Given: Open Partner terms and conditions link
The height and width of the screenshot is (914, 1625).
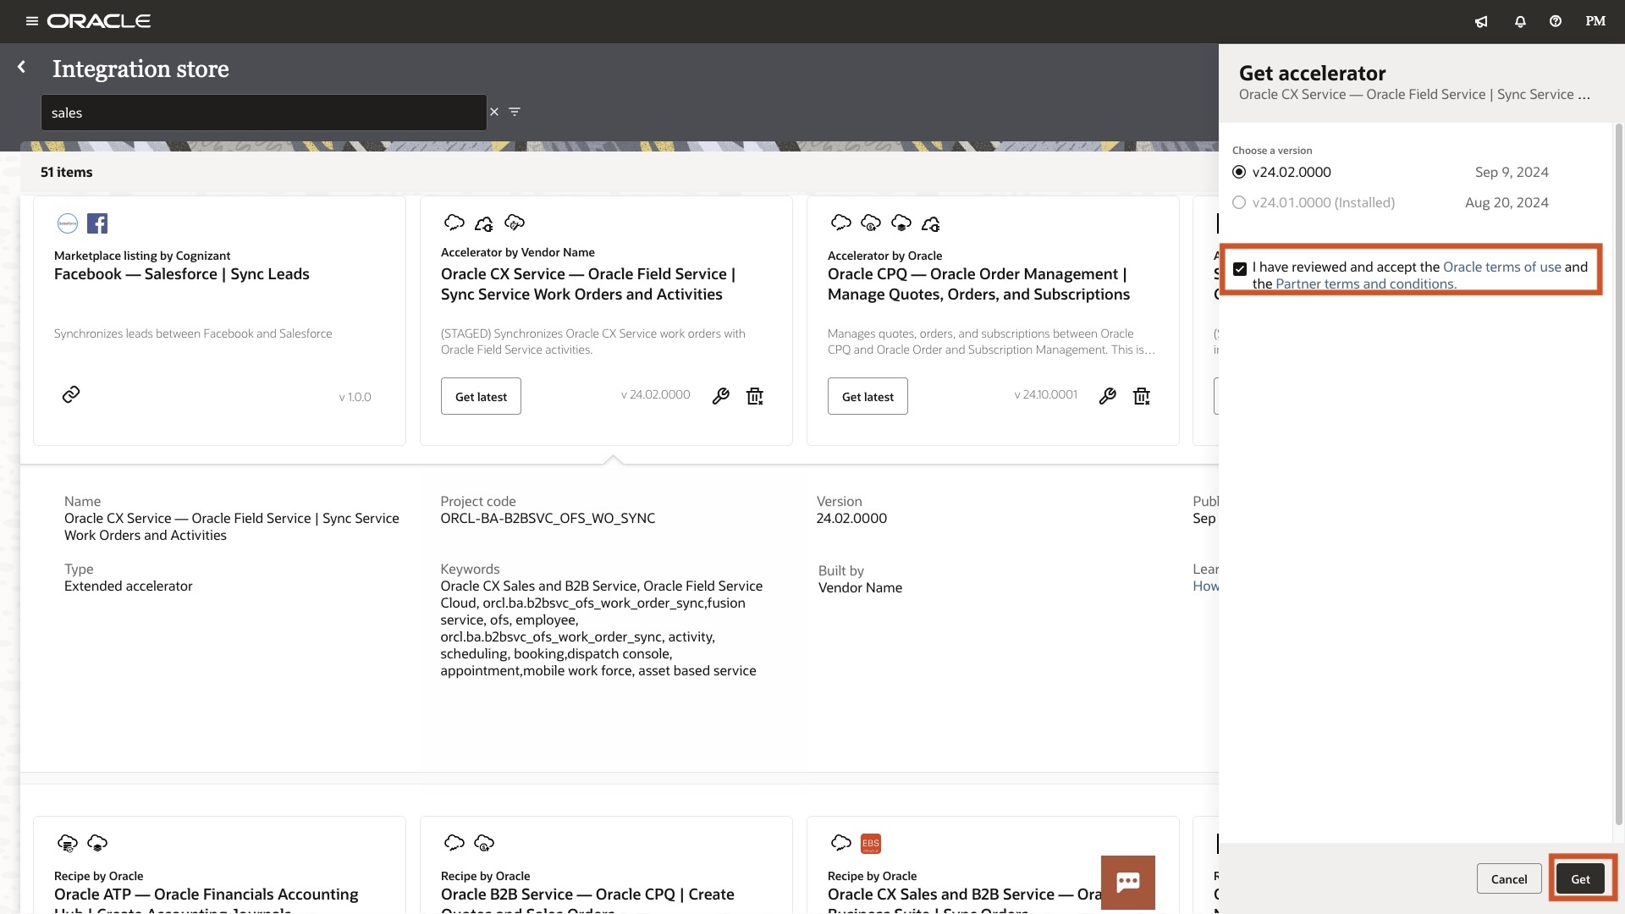Looking at the screenshot, I should tap(1365, 284).
